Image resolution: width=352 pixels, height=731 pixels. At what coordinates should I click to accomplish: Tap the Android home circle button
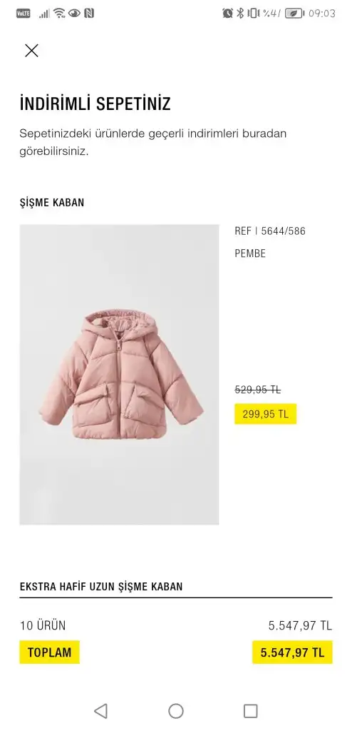pos(175,711)
